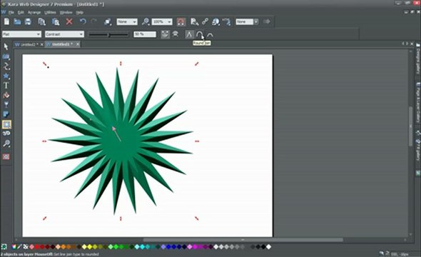Click the red X Delete icon
Image resolution: width=421 pixels, height=257 pixels.
coord(69,21)
